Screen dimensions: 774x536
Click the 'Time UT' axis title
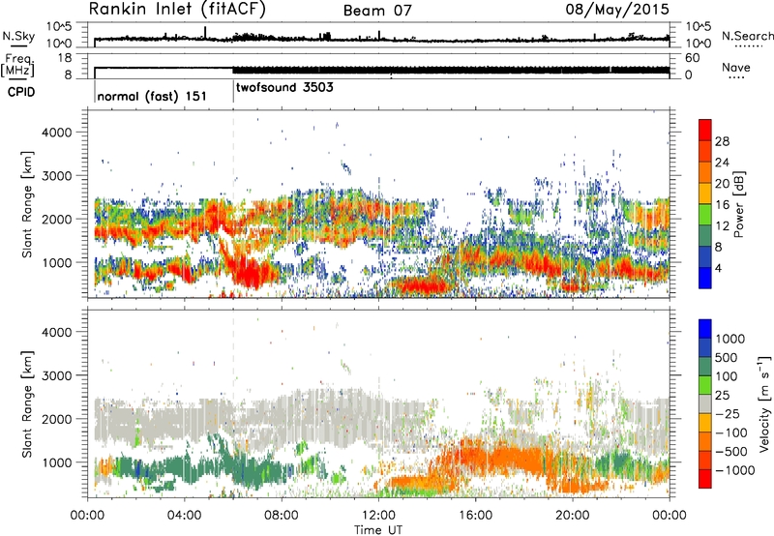pos(378,530)
